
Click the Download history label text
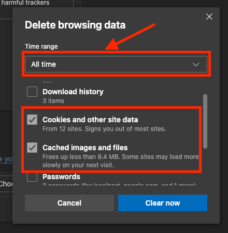pyautogui.click(x=73, y=92)
